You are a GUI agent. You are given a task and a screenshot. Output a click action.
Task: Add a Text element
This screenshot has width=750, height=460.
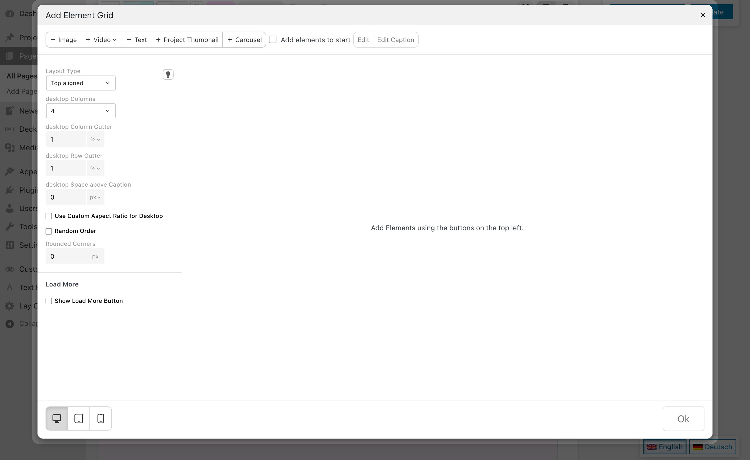[x=137, y=40]
